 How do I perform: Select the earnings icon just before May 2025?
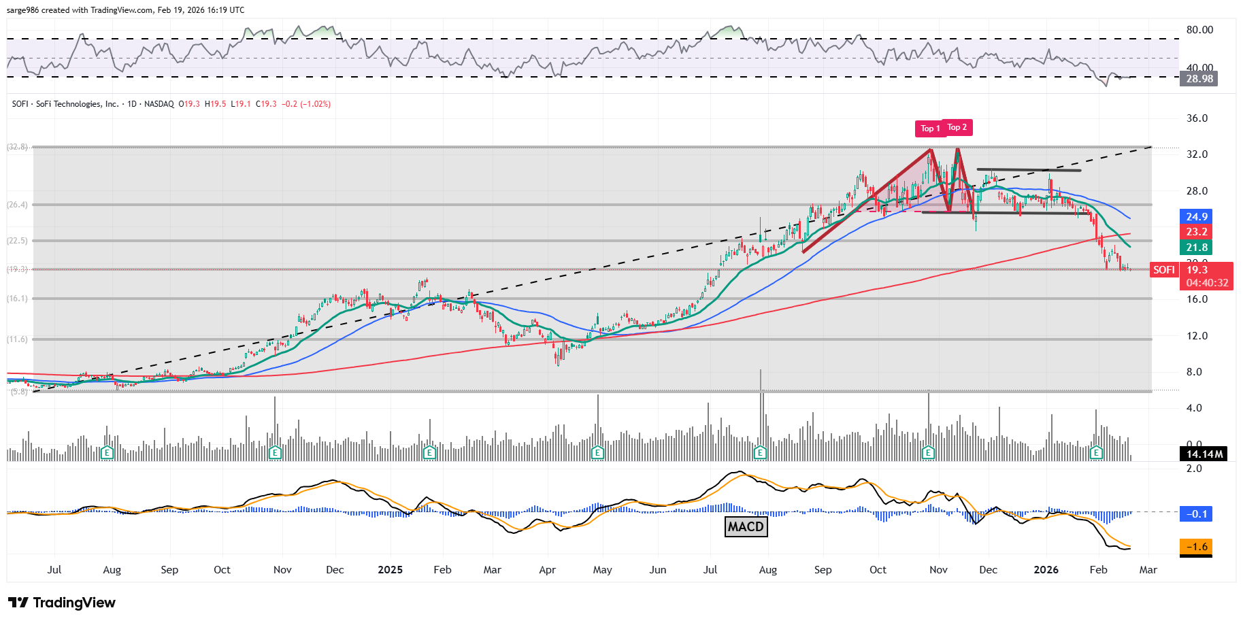[597, 452]
